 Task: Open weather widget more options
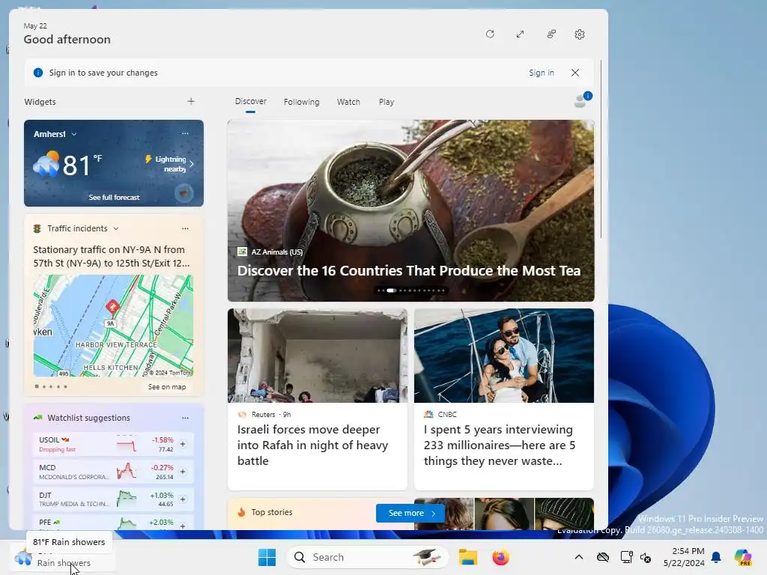185,133
